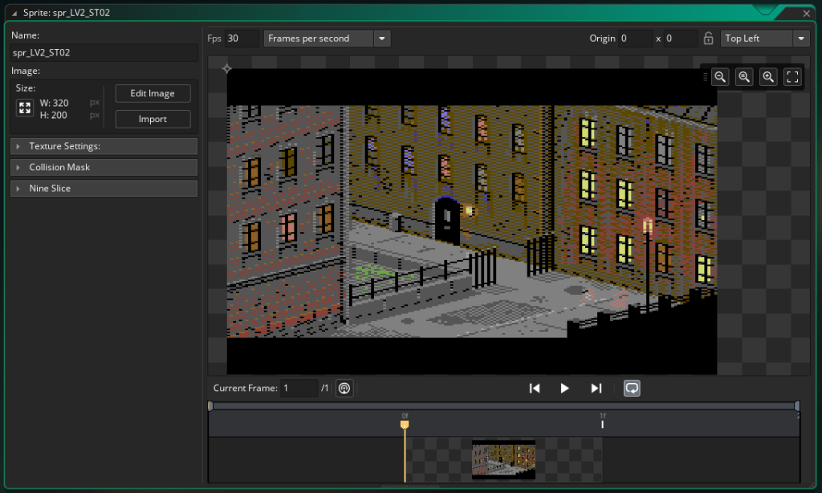The image size is (822, 493).
Task: Play the sprite animation
Action: tap(565, 388)
